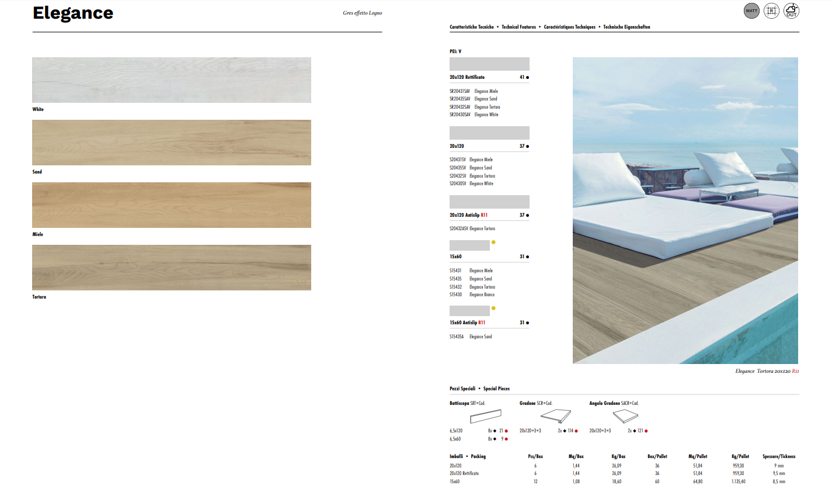Click the Angolo Gradone corner piece drawing
The width and height of the screenshot is (832, 499).
point(625,417)
